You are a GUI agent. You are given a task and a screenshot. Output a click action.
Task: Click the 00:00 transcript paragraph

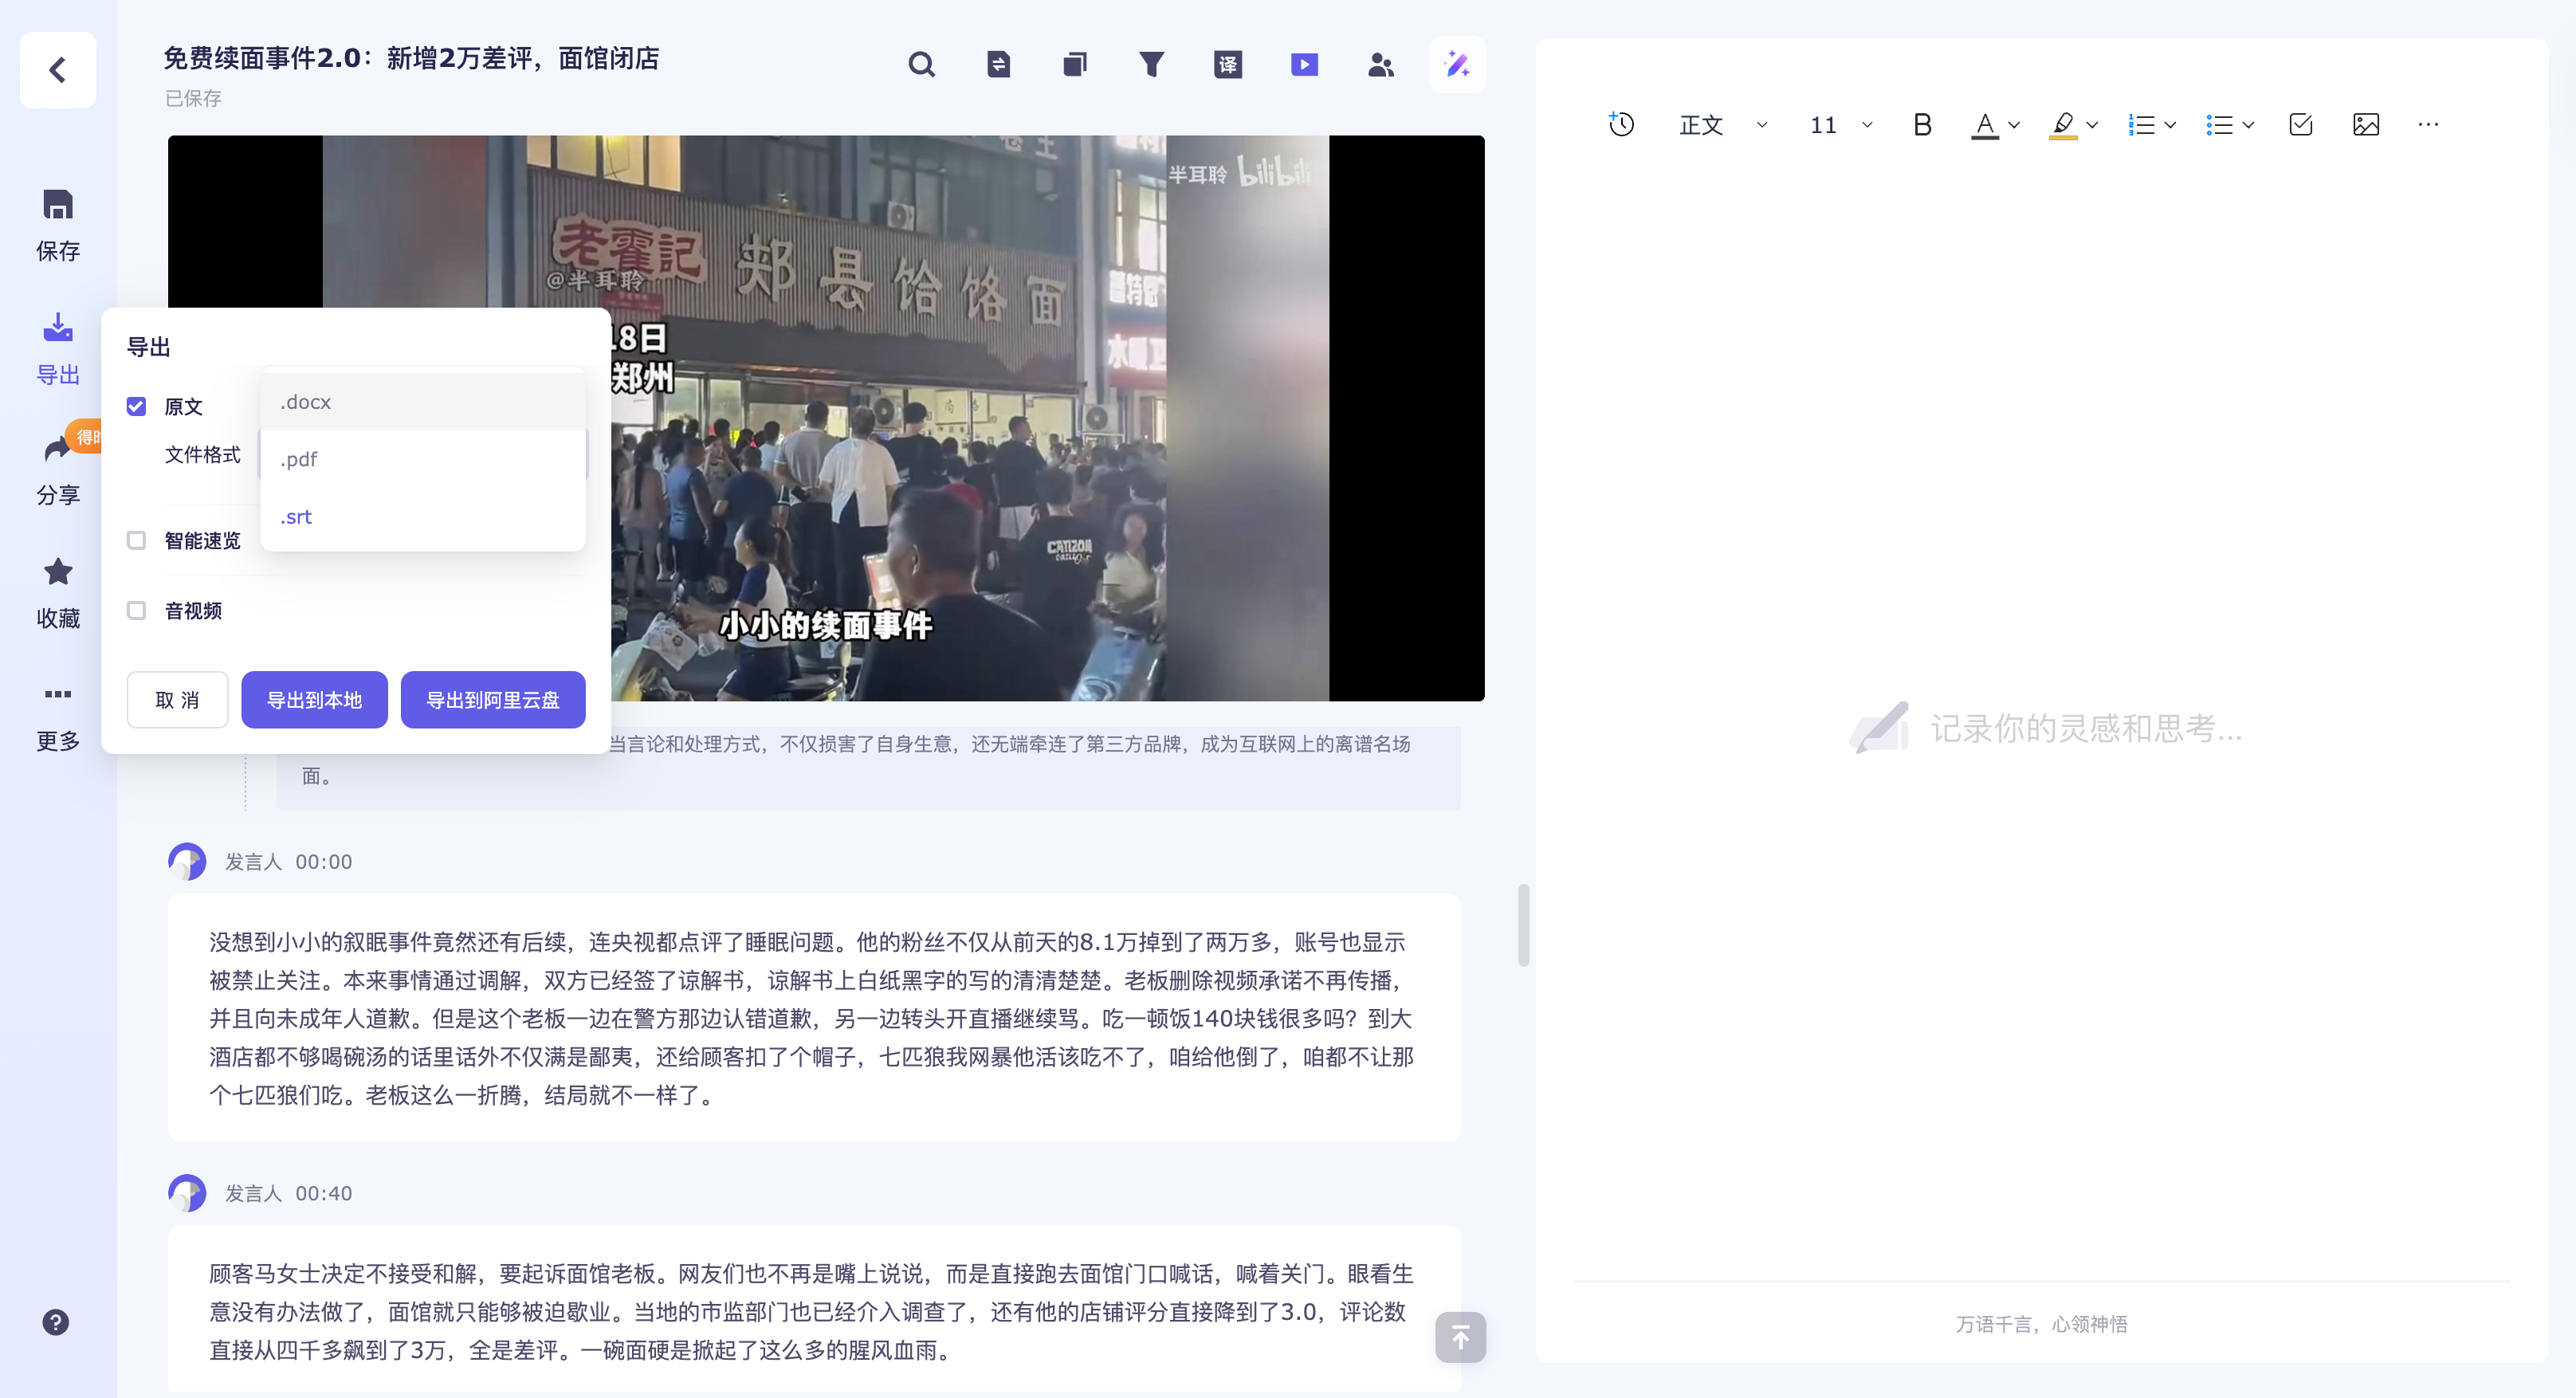[x=814, y=1018]
